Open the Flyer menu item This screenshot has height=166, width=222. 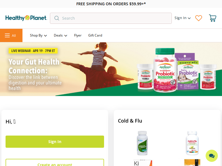78,35
